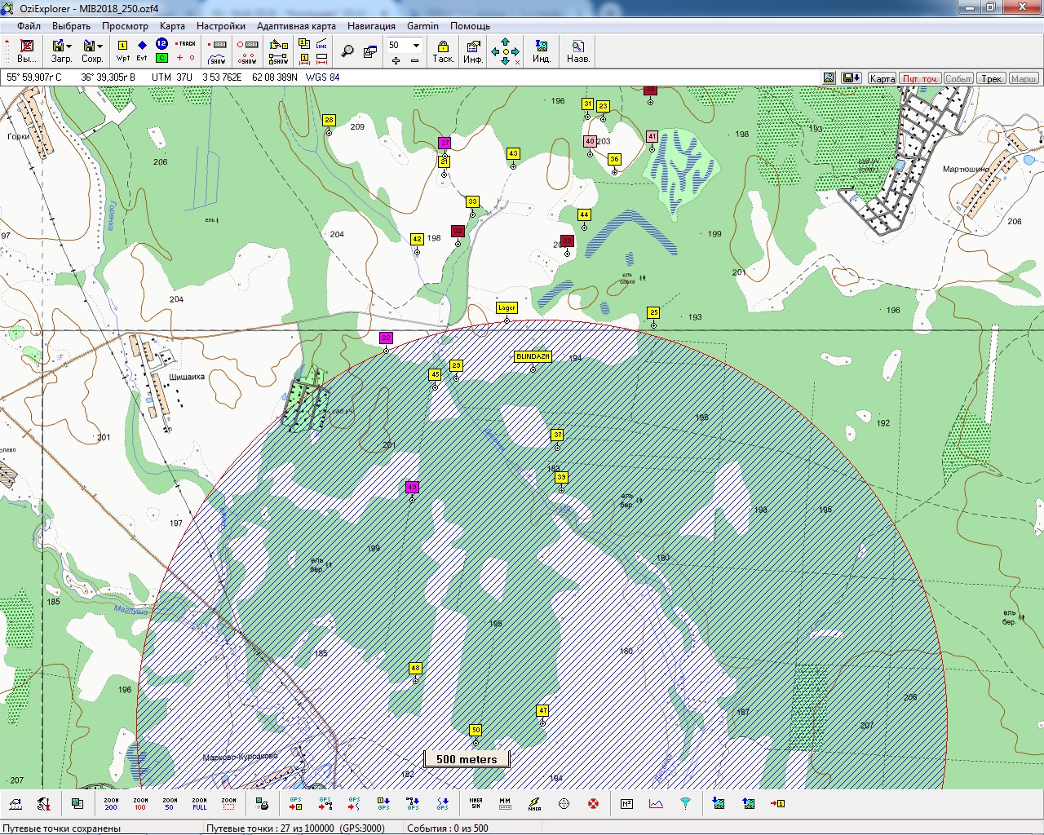Click the cyan funnel filter icon
The width and height of the screenshot is (1044, 835).
tap(685, 804)
